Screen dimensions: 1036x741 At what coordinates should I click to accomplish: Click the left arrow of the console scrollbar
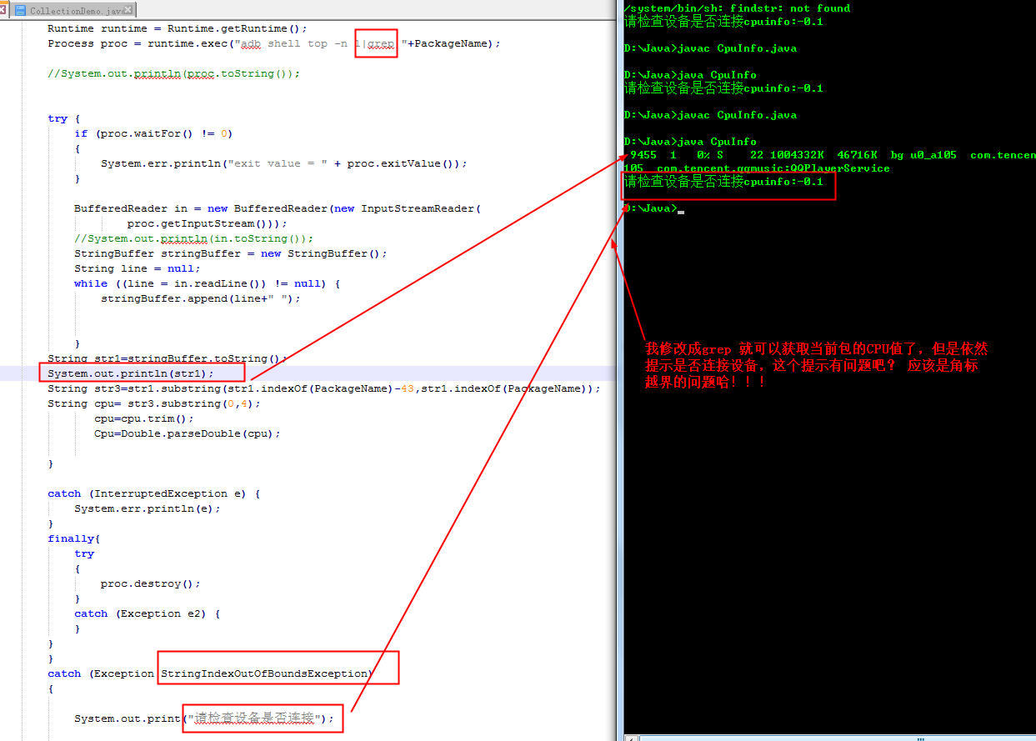point(630,738)
